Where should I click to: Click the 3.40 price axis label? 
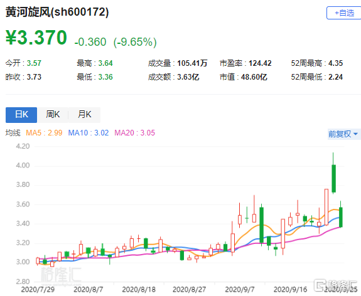pos(23,223)
